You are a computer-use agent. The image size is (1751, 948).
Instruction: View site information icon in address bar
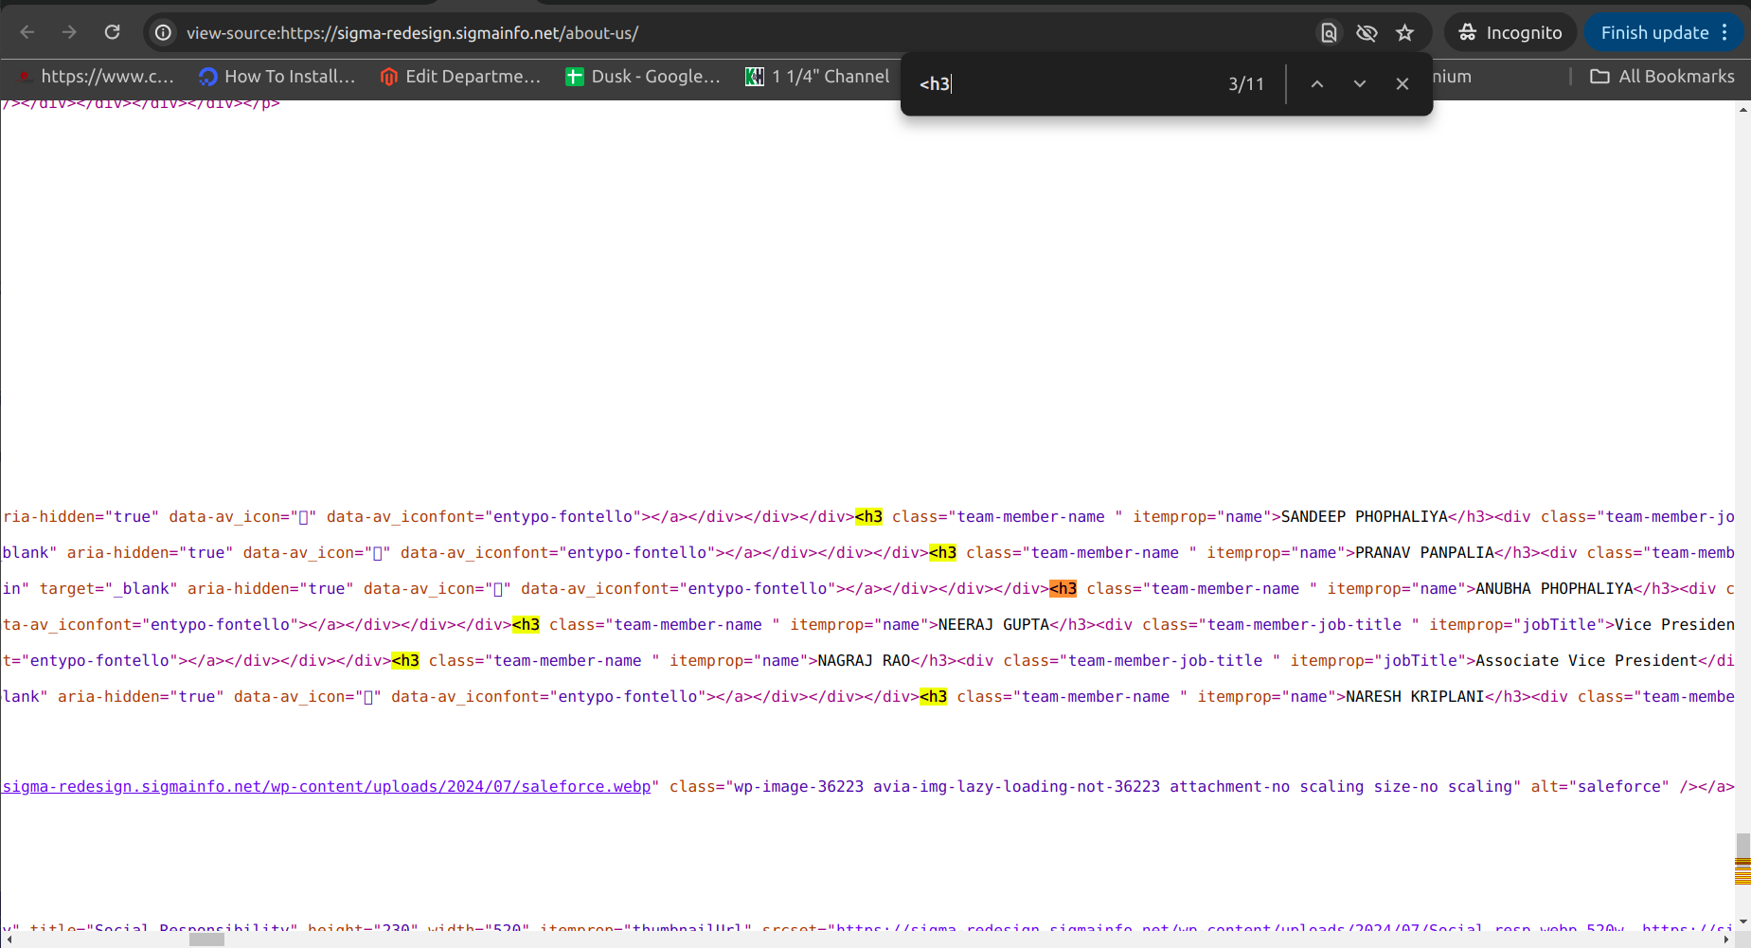click(164, 33)
